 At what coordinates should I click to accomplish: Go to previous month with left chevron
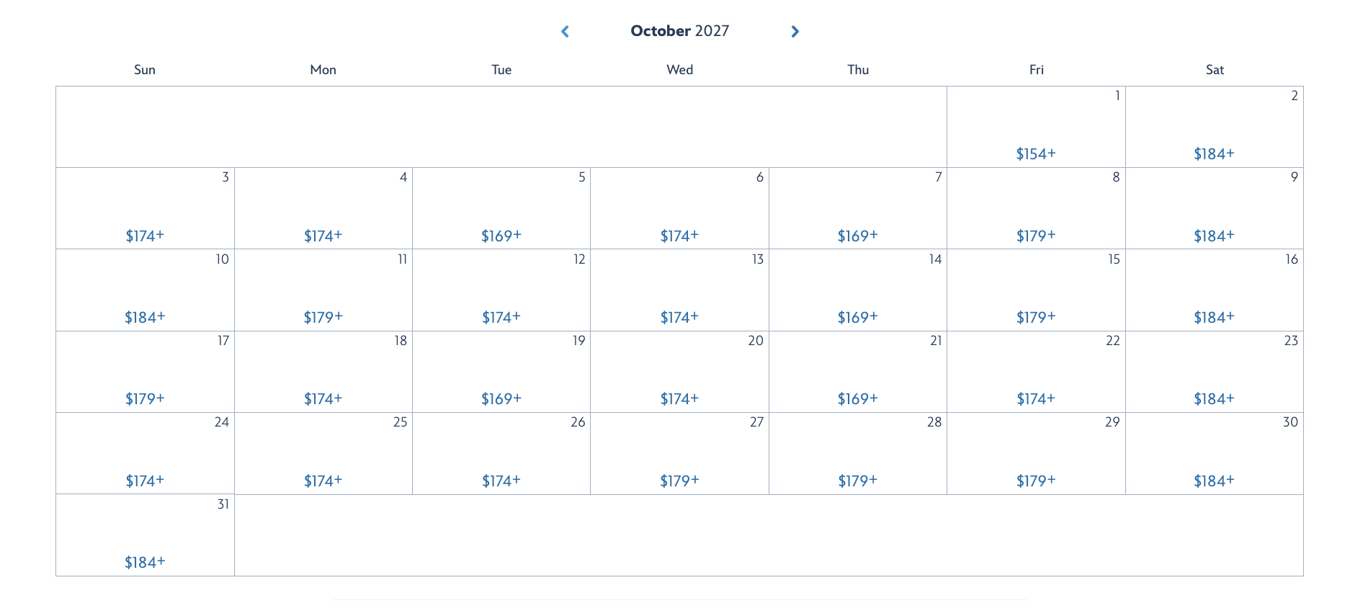tap(566, 32)
